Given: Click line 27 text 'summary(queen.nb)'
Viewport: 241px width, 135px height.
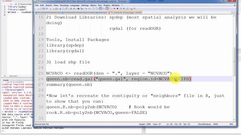Looking at the screenshot, I should point(69,84).
